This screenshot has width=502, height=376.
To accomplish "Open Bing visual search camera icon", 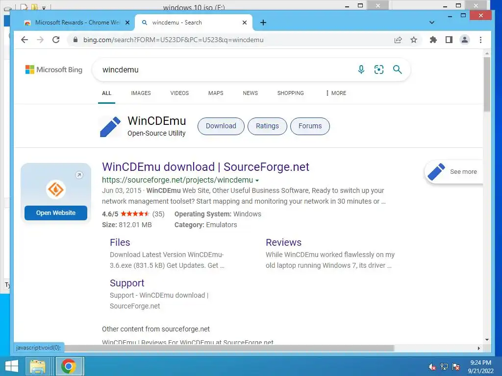I will [x=379, y=70].
